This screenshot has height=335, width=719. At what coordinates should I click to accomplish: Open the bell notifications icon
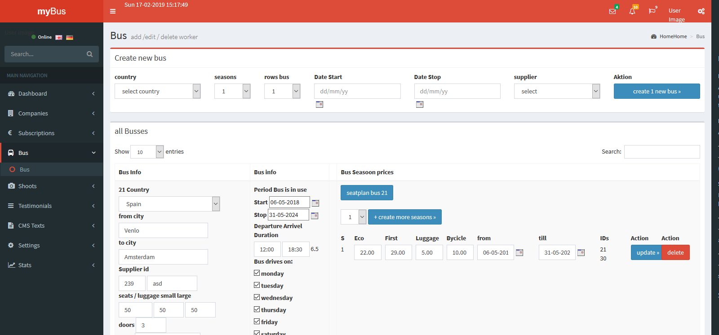coord(632,11)
